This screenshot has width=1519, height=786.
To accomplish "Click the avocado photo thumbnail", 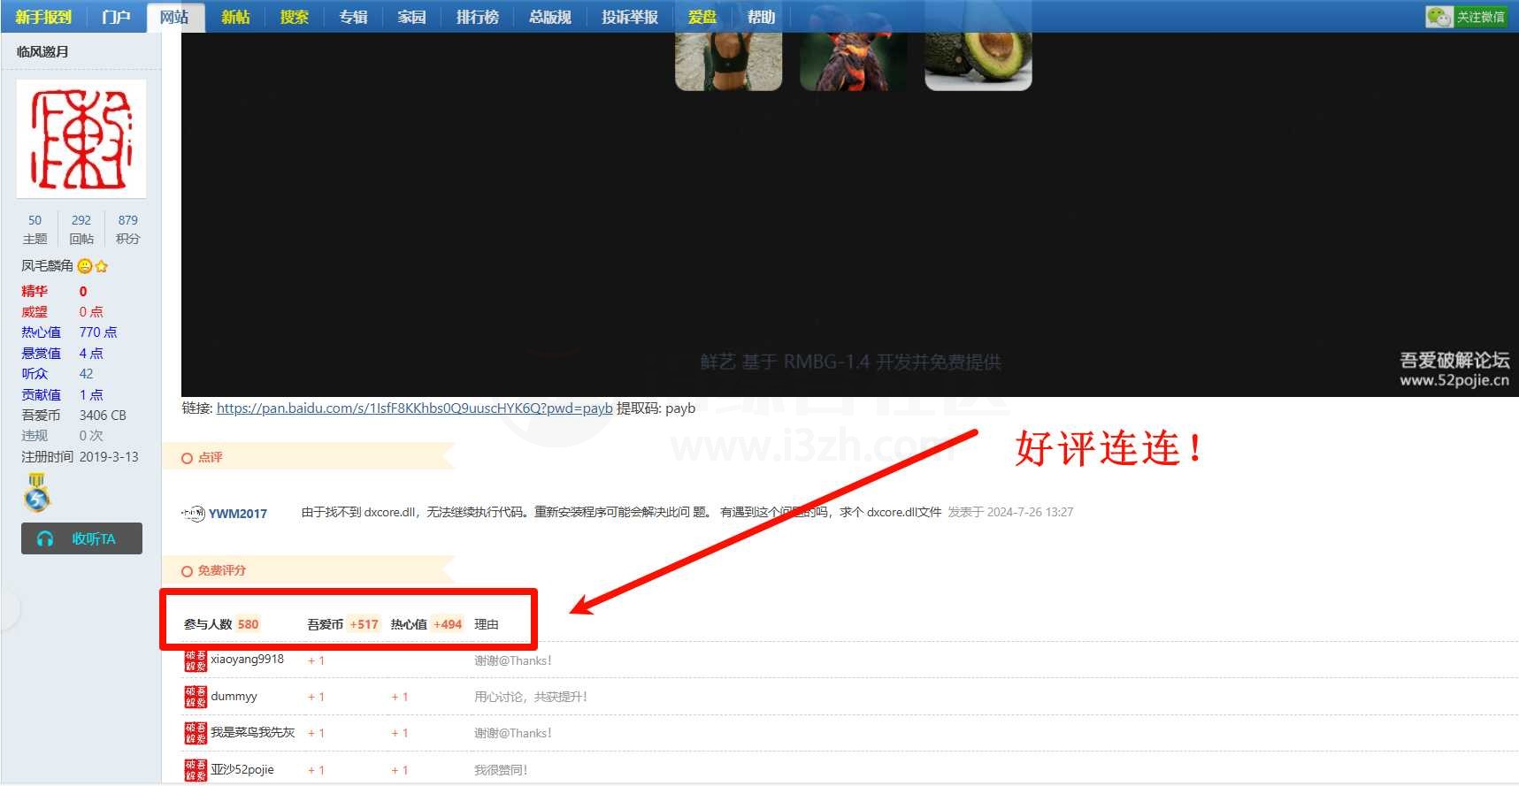I will tap(978, 61).
